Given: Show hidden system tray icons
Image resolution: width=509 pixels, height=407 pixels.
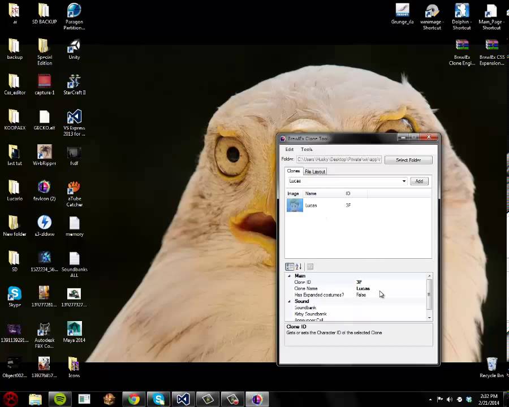Looking at the screenshot, I should tap(430, 400).
